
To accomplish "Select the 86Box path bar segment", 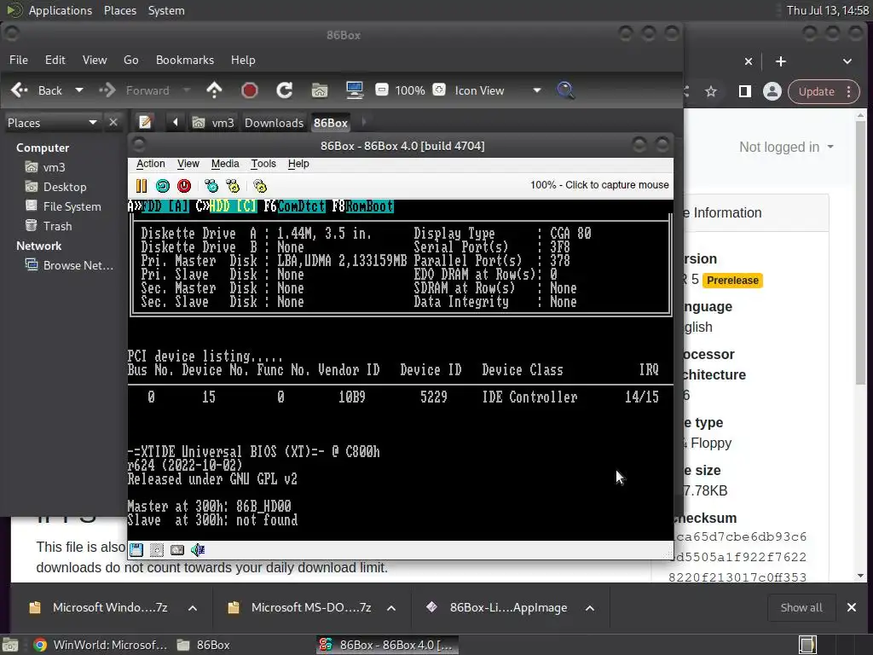I will tap(331, 123).
